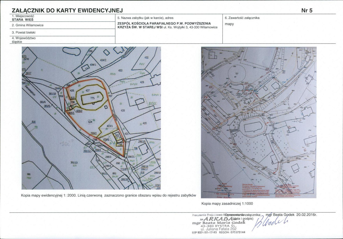Click 'Zawartość załącznika' value 'mapy'
Viewport: 343px width, 239px height.
point(229,24)
